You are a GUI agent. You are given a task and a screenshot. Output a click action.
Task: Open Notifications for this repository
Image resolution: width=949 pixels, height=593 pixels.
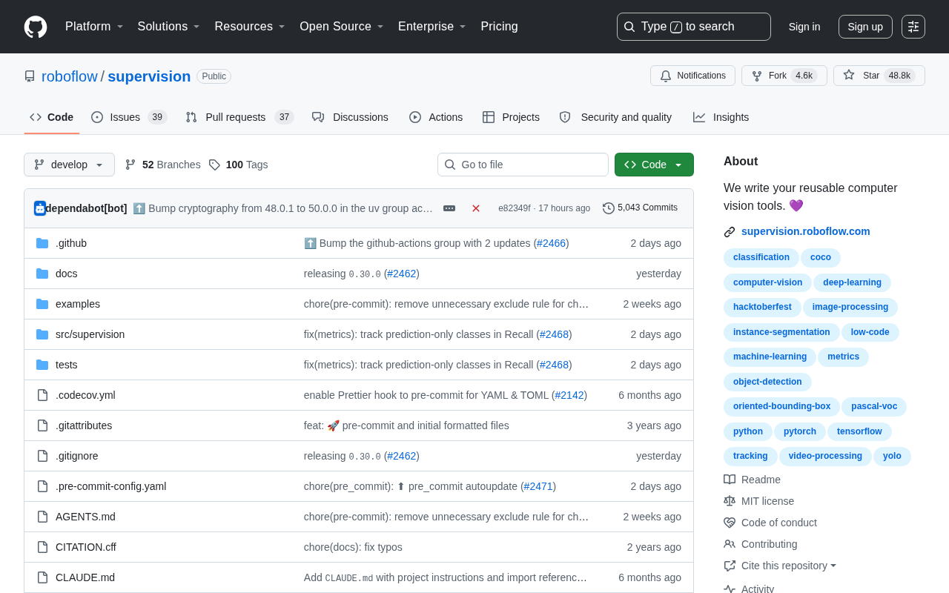point(692,76)
